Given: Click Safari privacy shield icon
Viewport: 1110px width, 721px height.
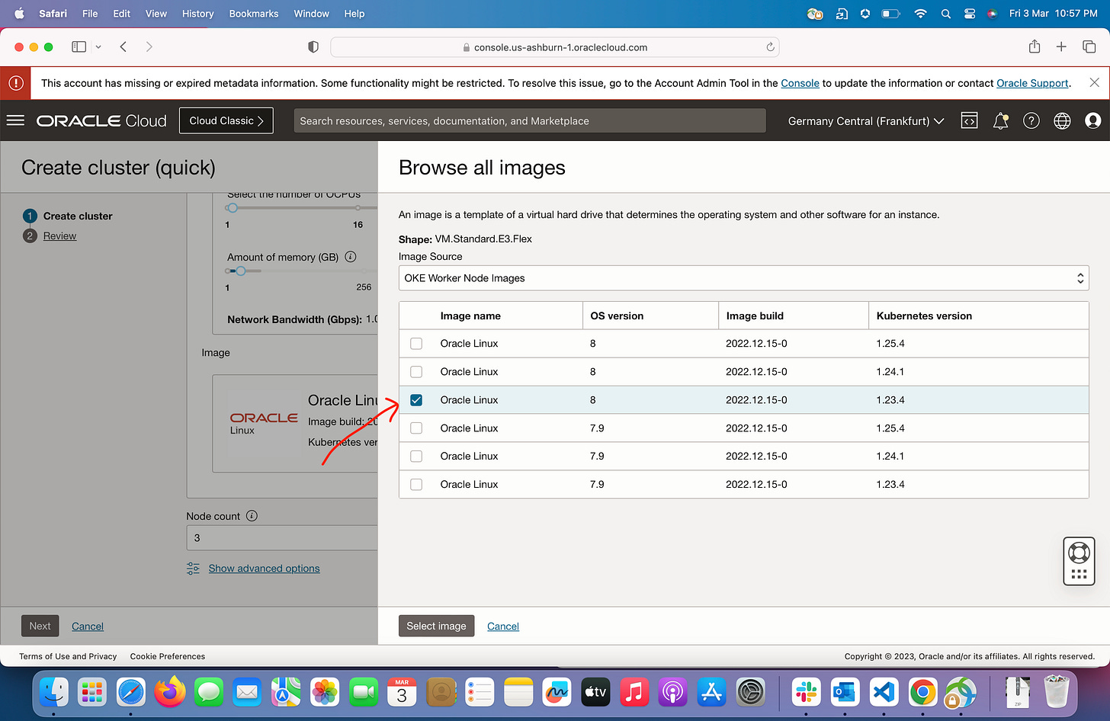Looking at the screenshot, I should (x=313, y=47).
